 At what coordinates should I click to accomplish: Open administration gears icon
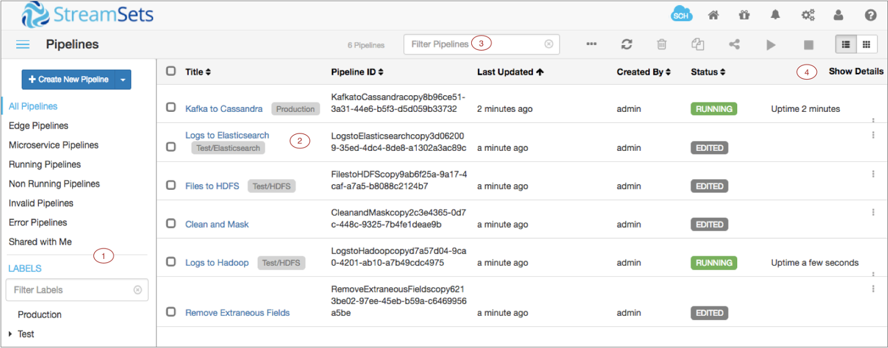point(808,15)
